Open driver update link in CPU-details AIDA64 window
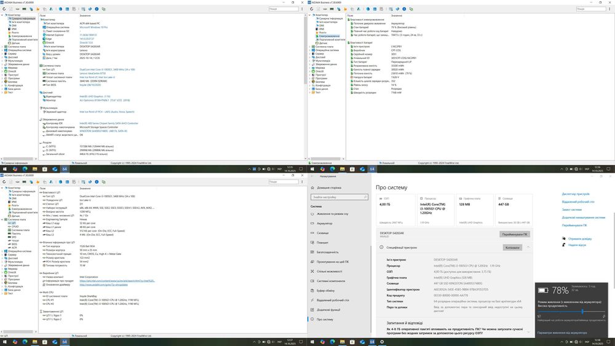615x346 pixels. coord(102,285)
